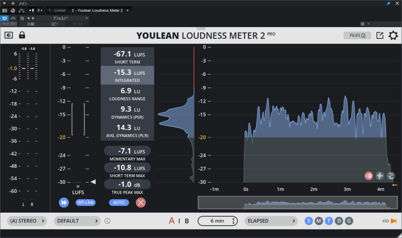Open the Youlean settings gear
Image resolution: width=402 pixels, height=238 pixels.
tap(393, 35)
